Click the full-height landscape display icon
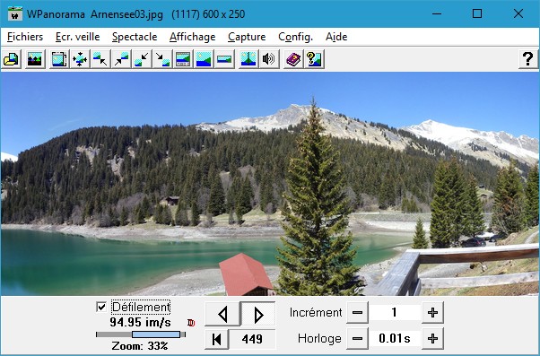Screen dimensions: 540x356 204,59
